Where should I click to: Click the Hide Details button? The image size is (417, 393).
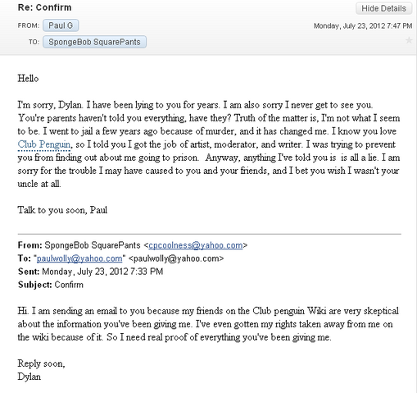(x=383, y=8)
